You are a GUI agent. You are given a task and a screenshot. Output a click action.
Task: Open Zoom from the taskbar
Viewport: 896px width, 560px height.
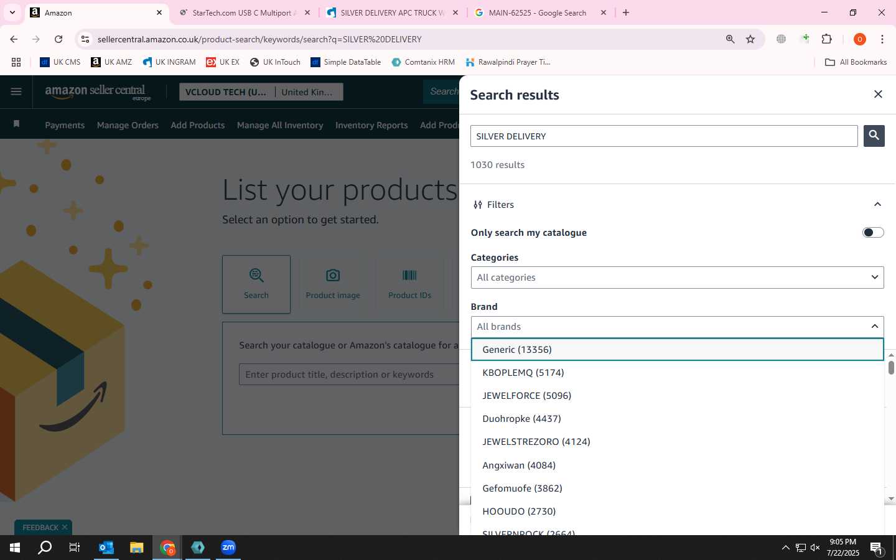(228, 548)
